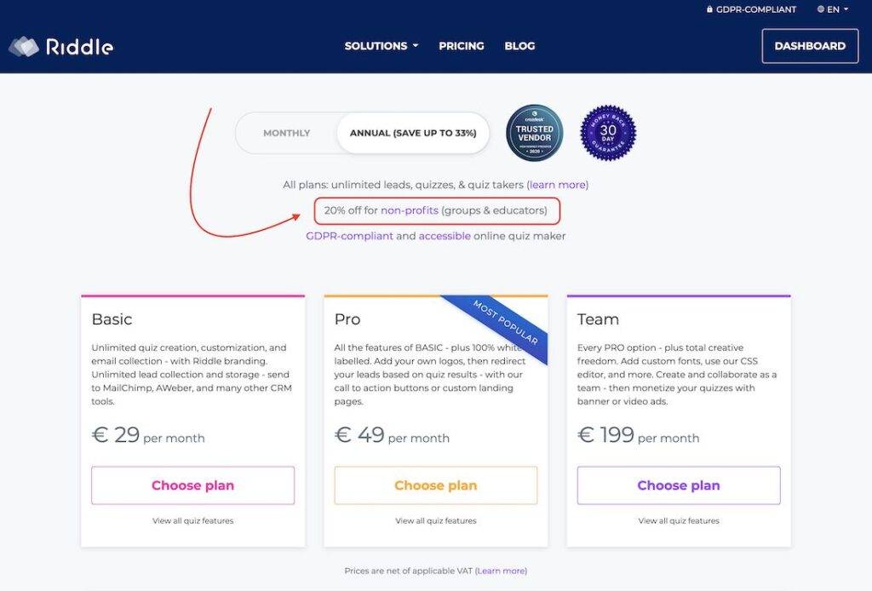Click the globe language icon
This screenshot has width=872, height=591.
click(821, 9)
